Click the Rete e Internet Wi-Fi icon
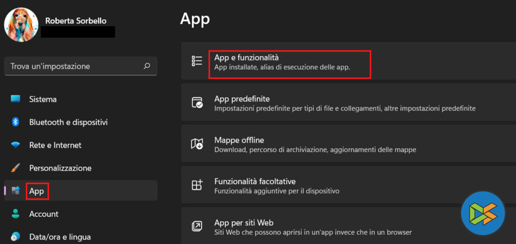The width and height of the screenshot is (516, 244). (16, 145)
